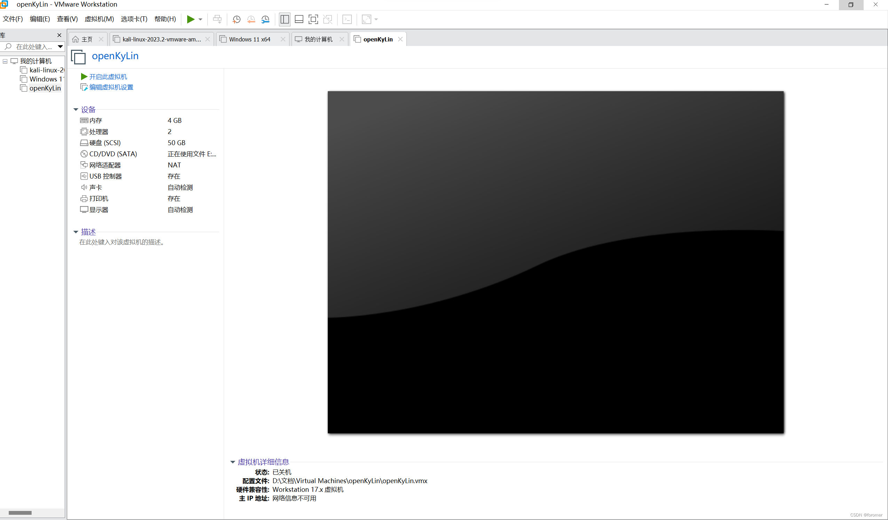Open the dropdown next to the power button
This screenshot has width=888, height=520.
pos(201,19)
